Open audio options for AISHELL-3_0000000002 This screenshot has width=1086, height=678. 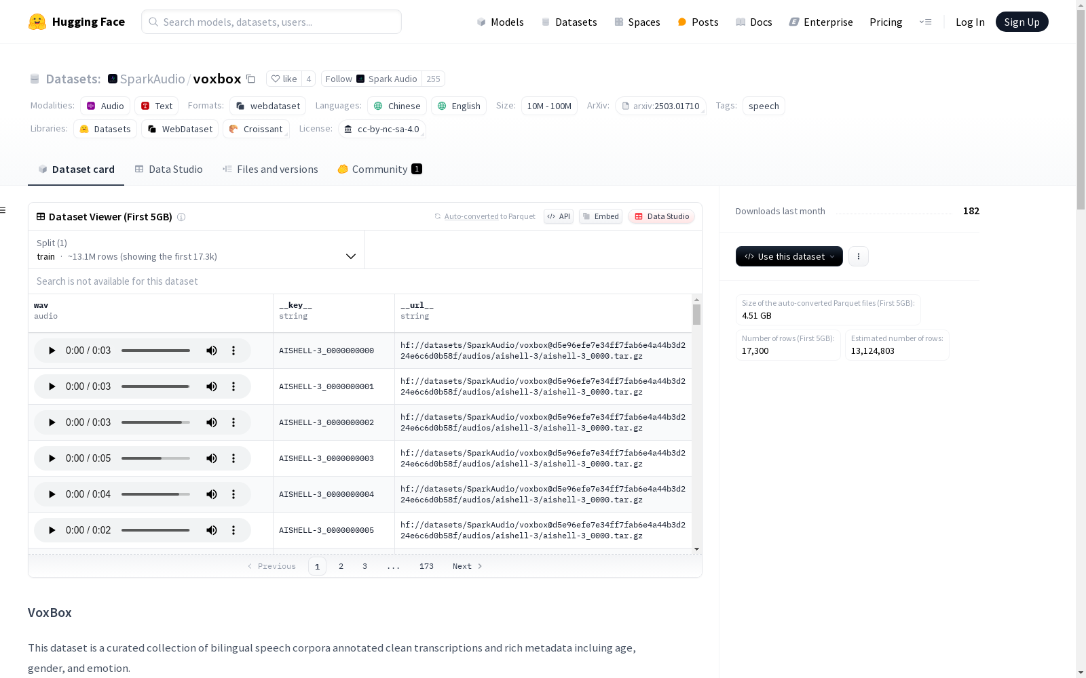233,422
